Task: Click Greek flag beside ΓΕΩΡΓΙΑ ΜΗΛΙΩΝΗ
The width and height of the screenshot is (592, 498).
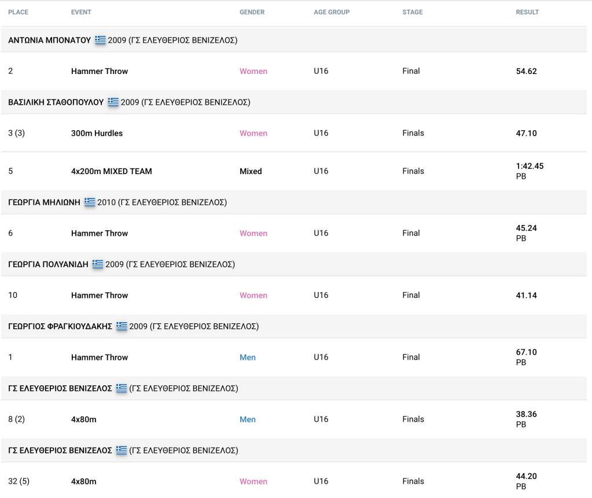Action: tap(90, 202)
